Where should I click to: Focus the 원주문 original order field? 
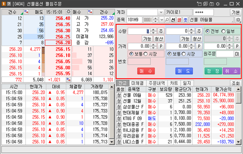(x=225, y=54)
